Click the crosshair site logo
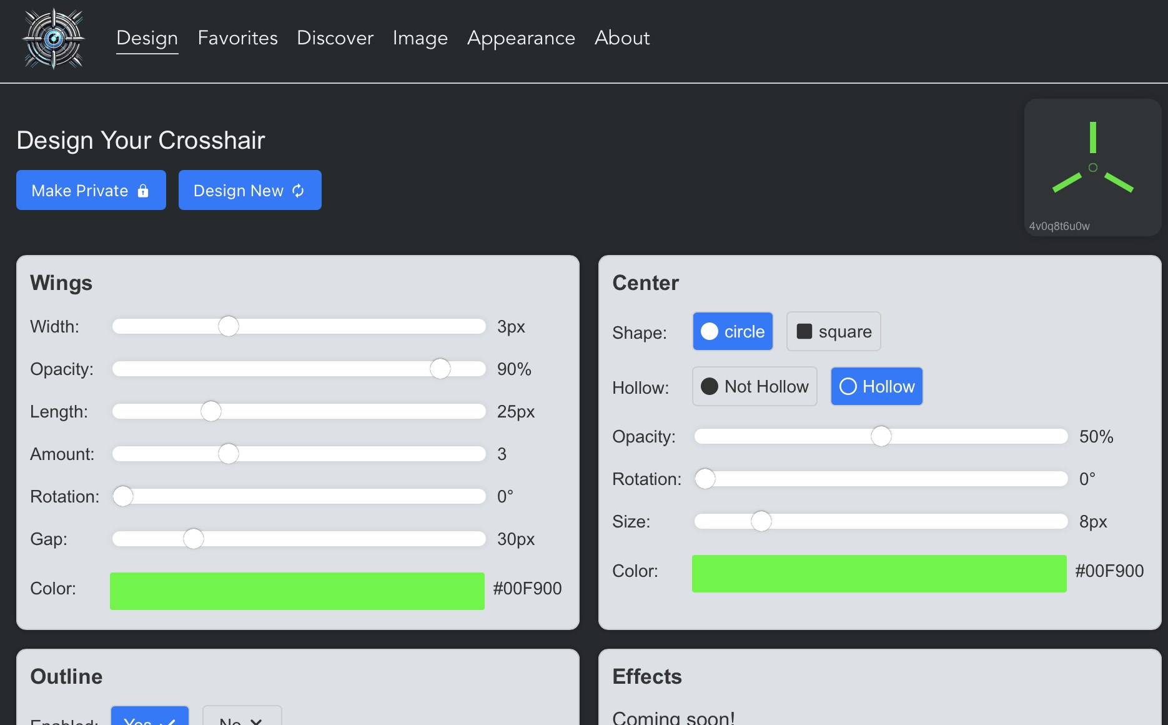 click(54, 39)
